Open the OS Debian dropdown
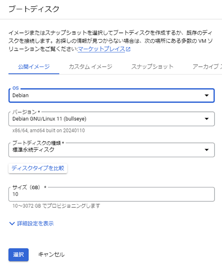The height and width of the screenshot is (266, 222). tap(111, 95)
